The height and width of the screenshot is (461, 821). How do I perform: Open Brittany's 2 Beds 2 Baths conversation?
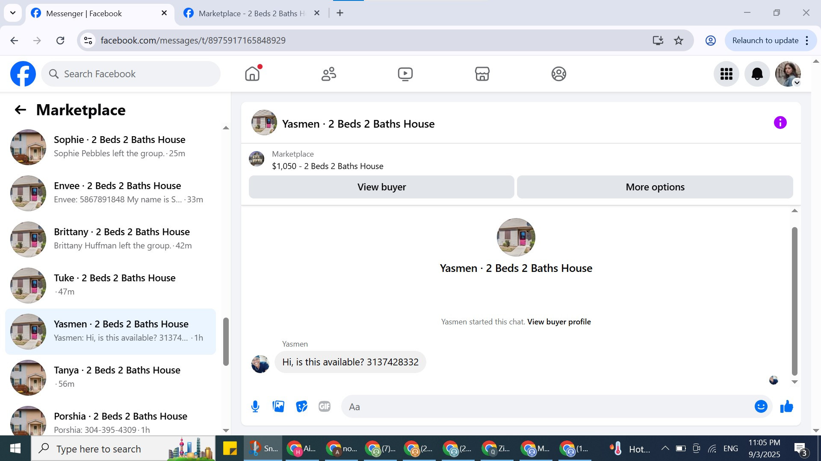[110, 239]
